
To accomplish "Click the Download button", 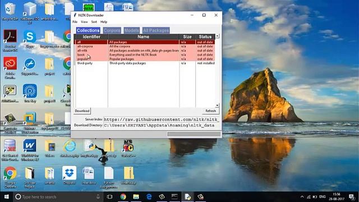I will (x=82, y=111).
